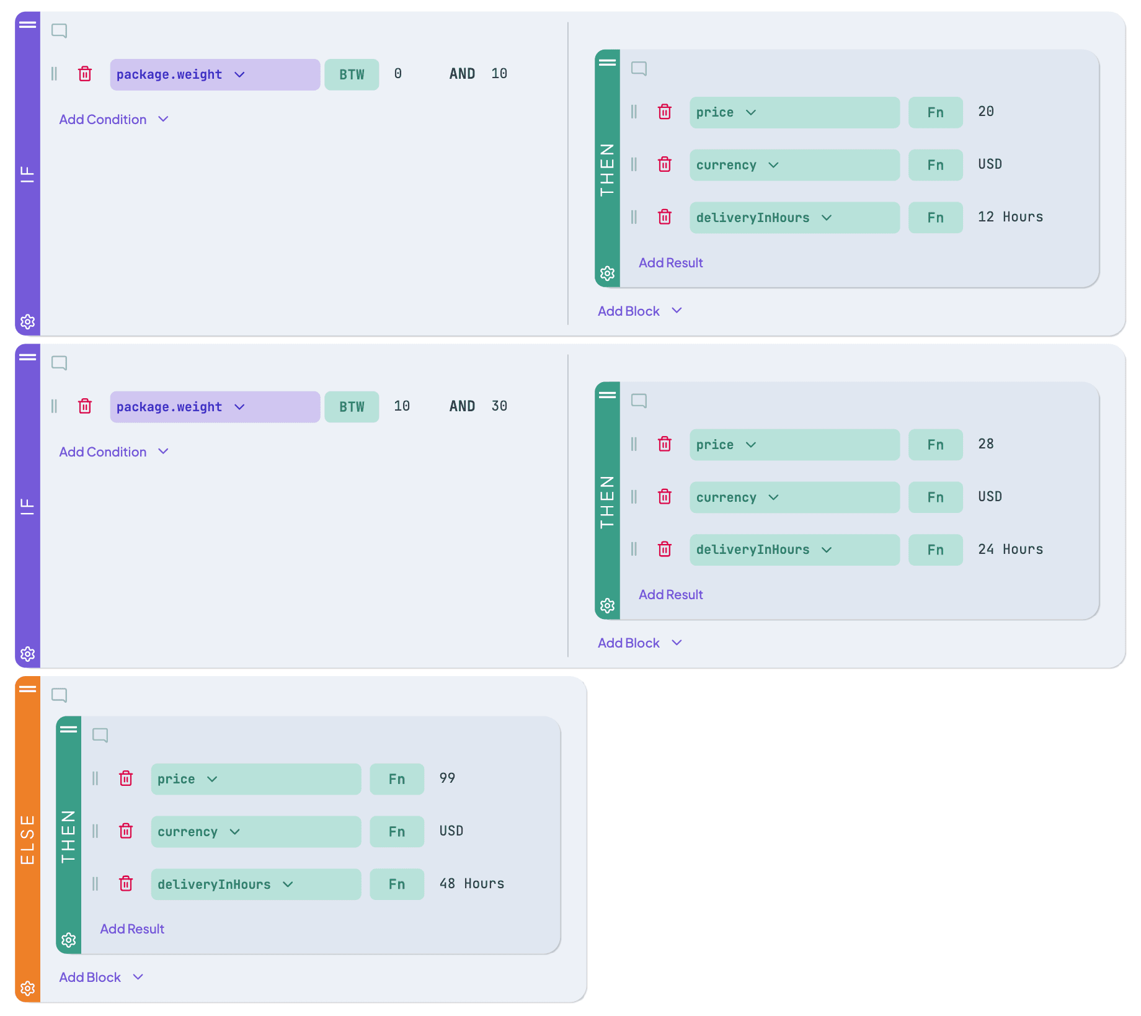Image resolution: width=1141 pixels, height=1016 pixels.
Task: Delete the 0–10 package.weight condition
Action: point(85,74)
